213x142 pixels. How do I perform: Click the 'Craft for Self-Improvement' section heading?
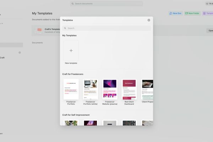76,115
